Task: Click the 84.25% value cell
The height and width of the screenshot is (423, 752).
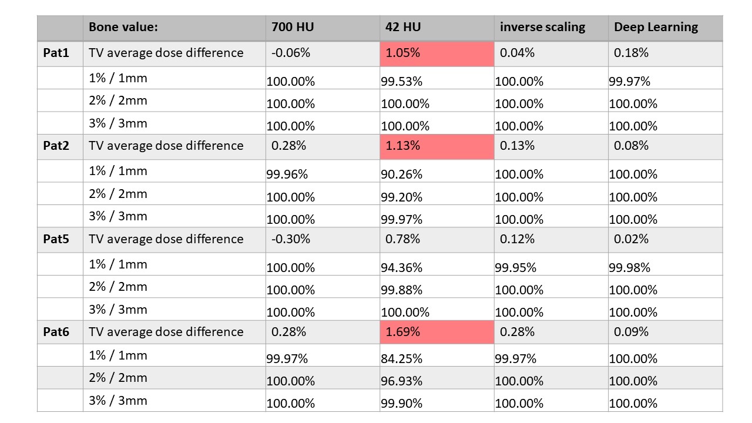Action: tap(401, 359)
